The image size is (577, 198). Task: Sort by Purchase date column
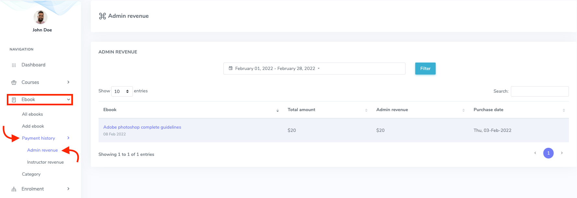coord(564,110)
